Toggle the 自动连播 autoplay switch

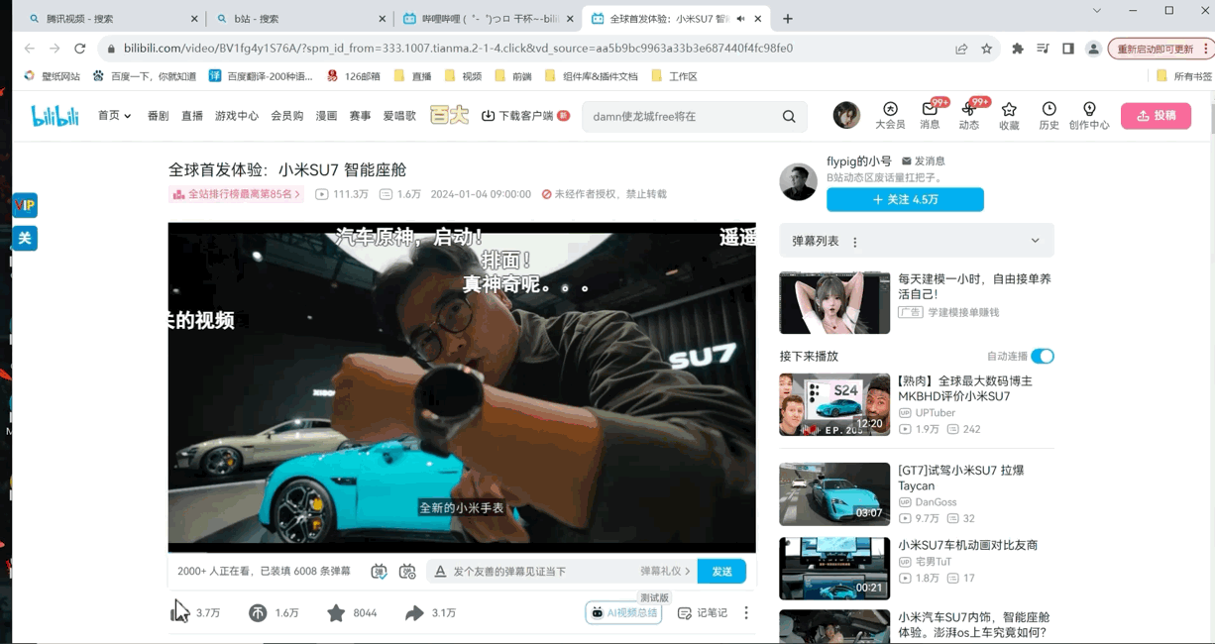coord(1042,357)
